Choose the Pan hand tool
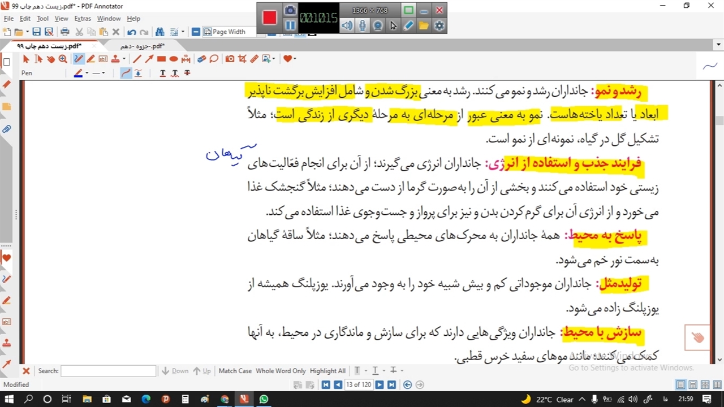This screenshot has height=407, width=724. pyautogui.click(x=51, y=59)
